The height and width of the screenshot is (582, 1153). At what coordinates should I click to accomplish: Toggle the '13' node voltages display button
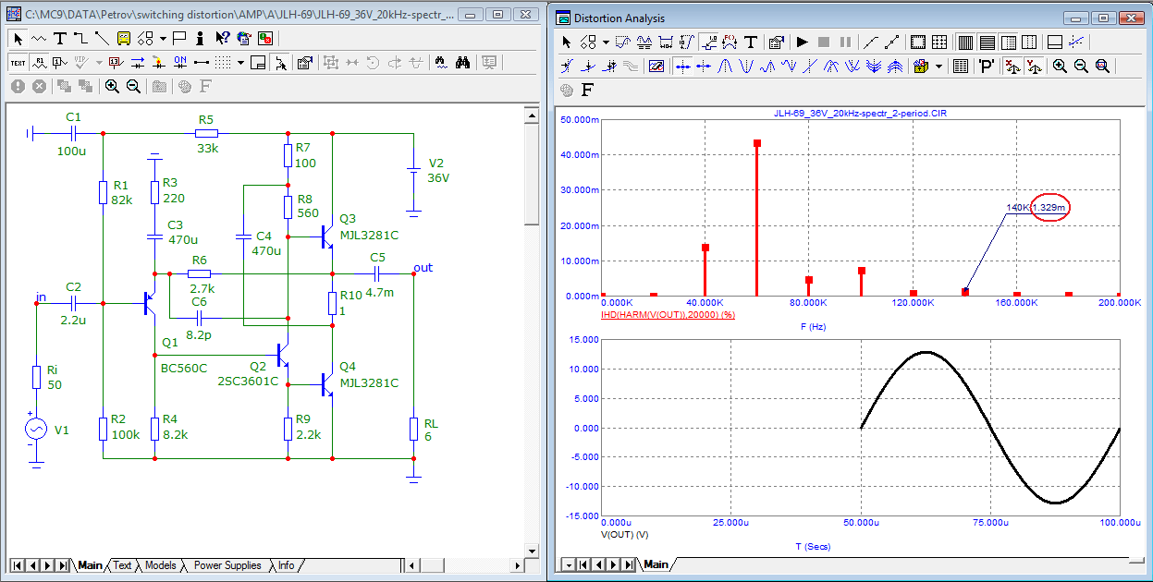tap(117, 63)
